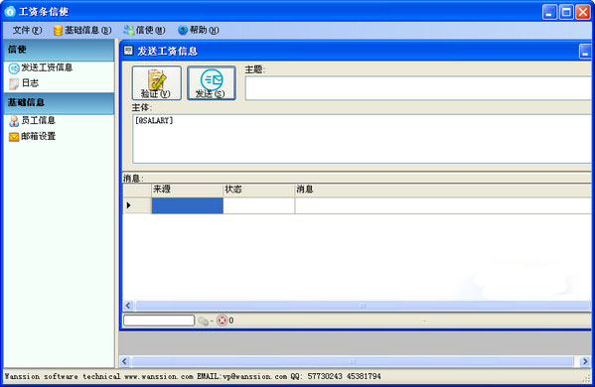Screen dimensions: 595x387
Task: Click the 邮箱设置 envelope icon
Action: pyautogui.click(x=14, y=137)
